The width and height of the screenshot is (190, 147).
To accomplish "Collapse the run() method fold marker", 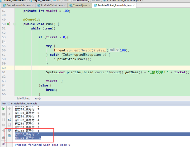I will click(x=15, y=24).
